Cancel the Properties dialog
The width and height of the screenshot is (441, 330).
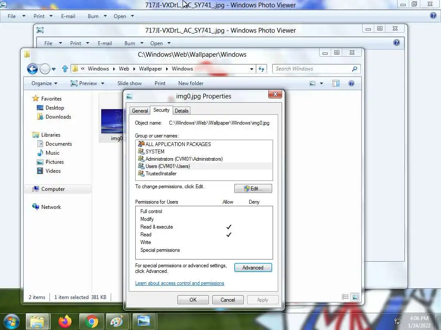coord(228,299)
